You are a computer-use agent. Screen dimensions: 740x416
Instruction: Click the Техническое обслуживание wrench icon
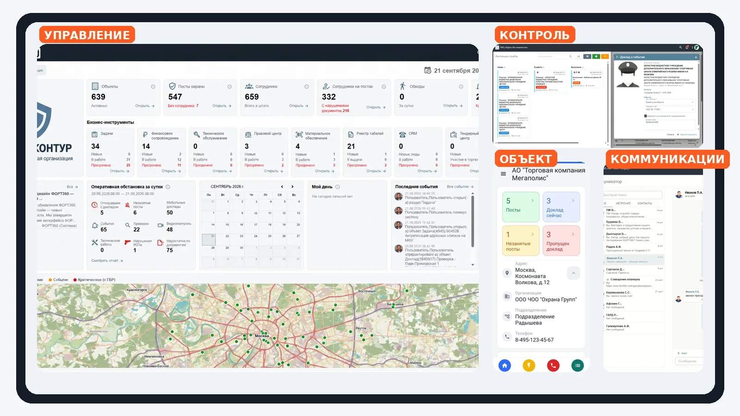point(197,134)
